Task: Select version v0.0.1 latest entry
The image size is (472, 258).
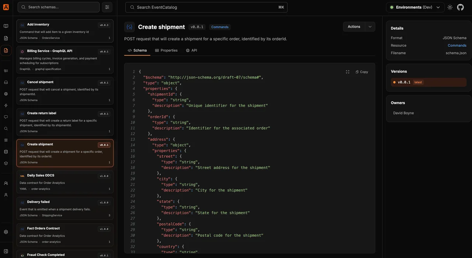Action: tap(428, 82)
